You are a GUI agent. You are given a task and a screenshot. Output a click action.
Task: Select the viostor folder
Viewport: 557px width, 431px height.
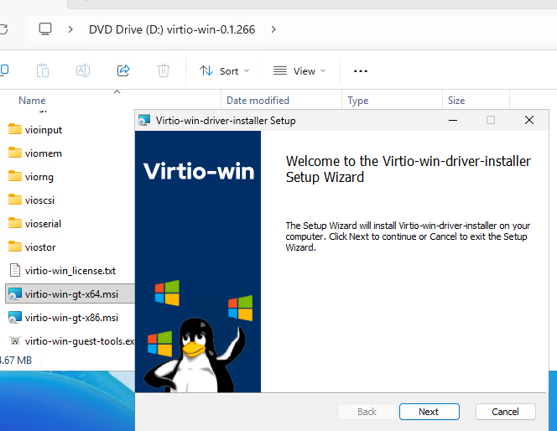[40, 247]
